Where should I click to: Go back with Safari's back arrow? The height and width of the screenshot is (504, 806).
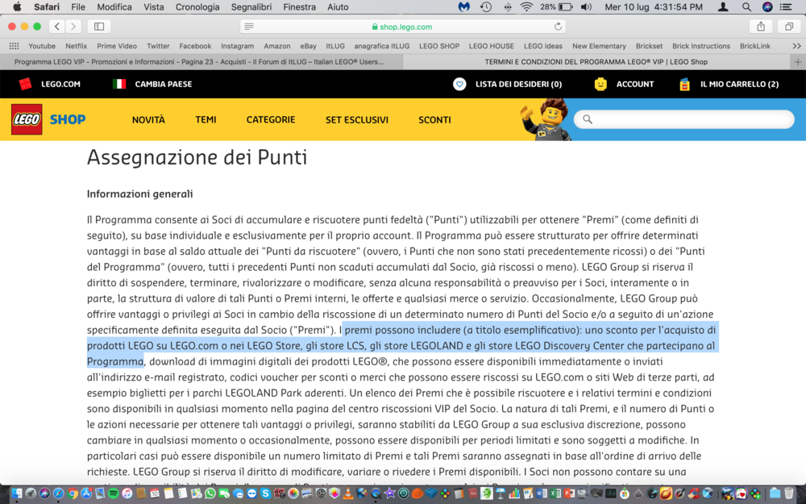click(57, 27)
